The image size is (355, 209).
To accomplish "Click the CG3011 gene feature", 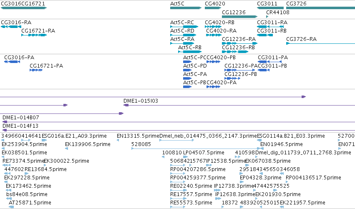I will point(270,8).
